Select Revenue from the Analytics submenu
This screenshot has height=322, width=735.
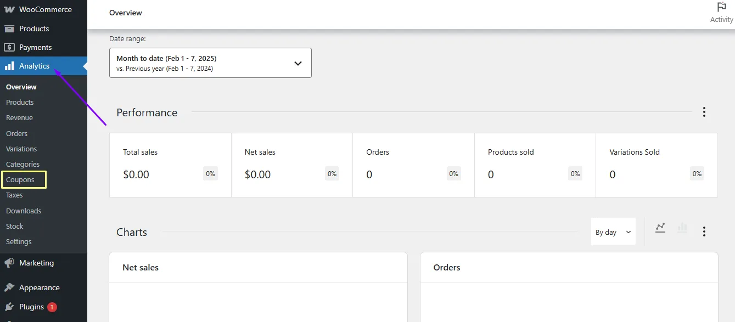(19, 117)
